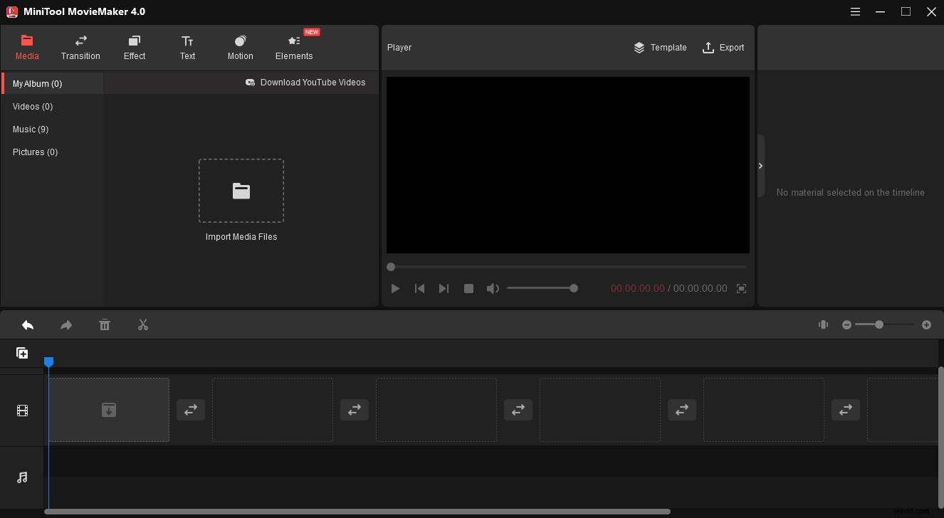
Task: Click the track height icon beside the zoom slider
Action: pos(823,324)
